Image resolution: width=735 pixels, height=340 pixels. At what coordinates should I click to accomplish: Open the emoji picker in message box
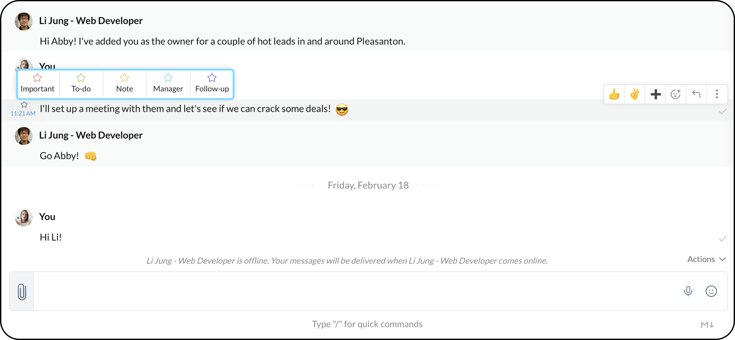click(711, 291)
